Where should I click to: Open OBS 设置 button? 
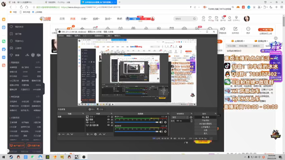click(206, 130)
